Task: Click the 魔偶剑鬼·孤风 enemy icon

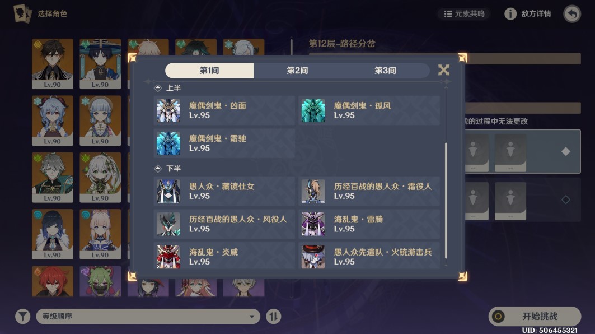Action: coord(313,110)
